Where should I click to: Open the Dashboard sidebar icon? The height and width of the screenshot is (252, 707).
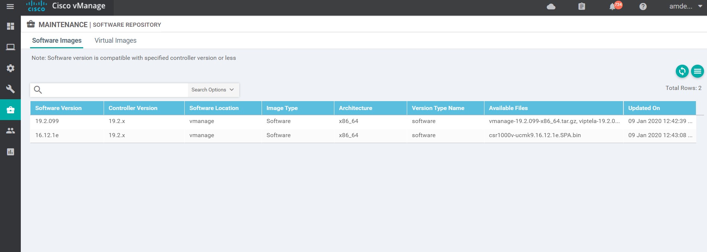(10, 26)
